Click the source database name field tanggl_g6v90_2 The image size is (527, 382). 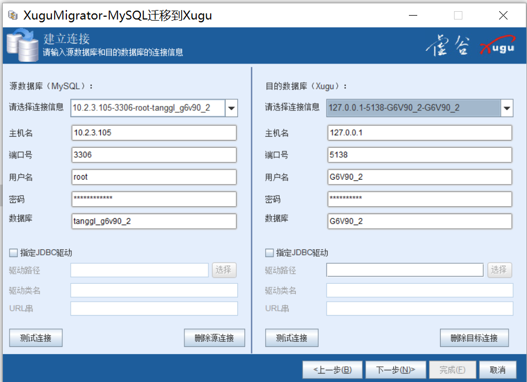(x=154, y=221)
